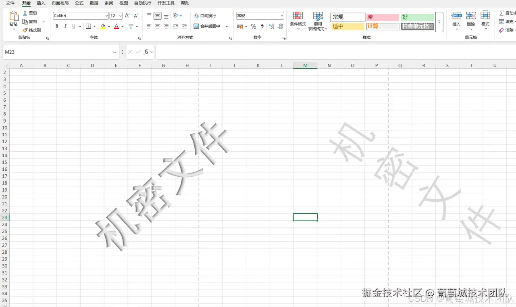Open the 文件 menu
The height and width of the screenshot is (307, 516).
pyautogui.click(x=10, y=3)
